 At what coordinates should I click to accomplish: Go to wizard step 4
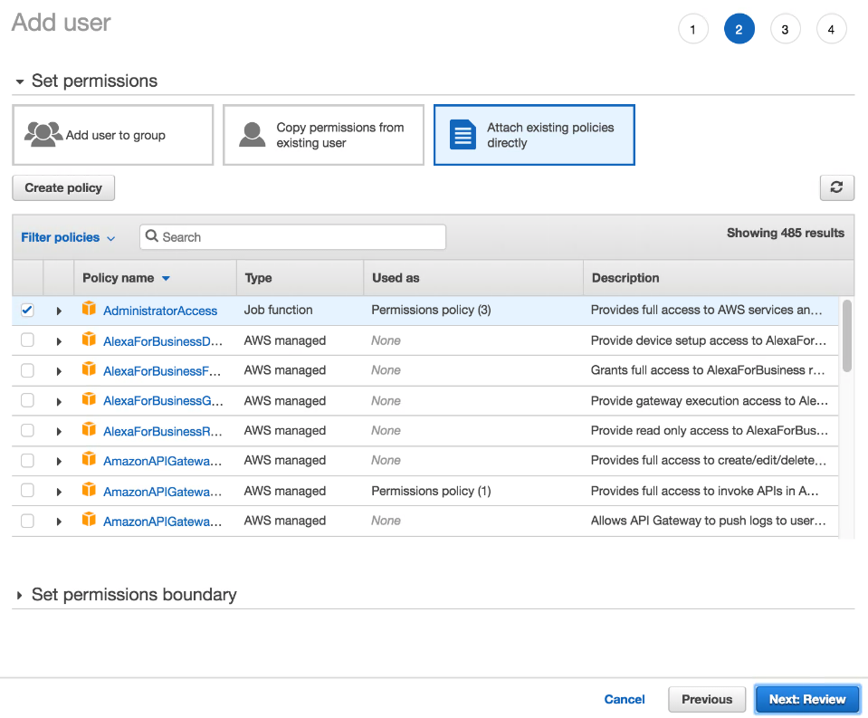coord(831,29)
